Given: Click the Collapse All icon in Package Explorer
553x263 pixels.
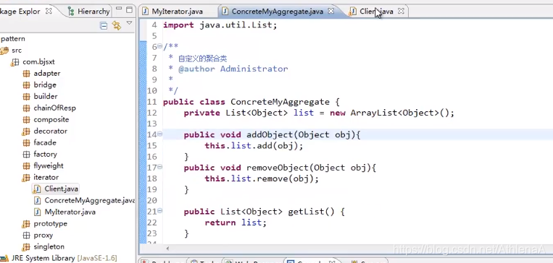Looking at the screenshot, I should tap(104, 25).
